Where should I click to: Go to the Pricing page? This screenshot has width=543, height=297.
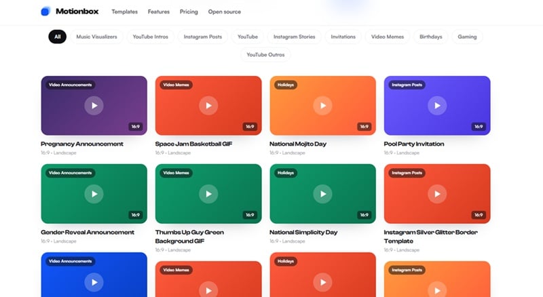189,12
